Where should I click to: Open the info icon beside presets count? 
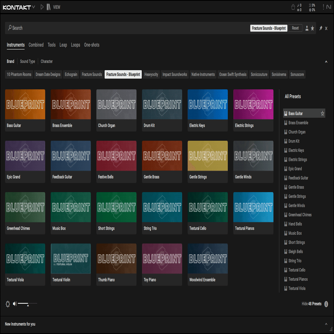pyautogui.click(x=326, y=304)
